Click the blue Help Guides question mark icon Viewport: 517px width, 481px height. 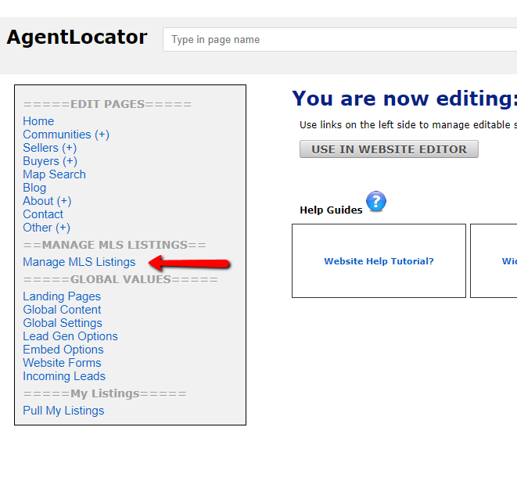click(376, 201)
